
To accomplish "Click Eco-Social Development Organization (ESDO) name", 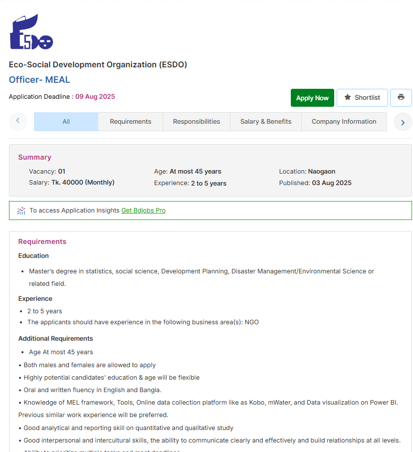I will click(98, 64).
